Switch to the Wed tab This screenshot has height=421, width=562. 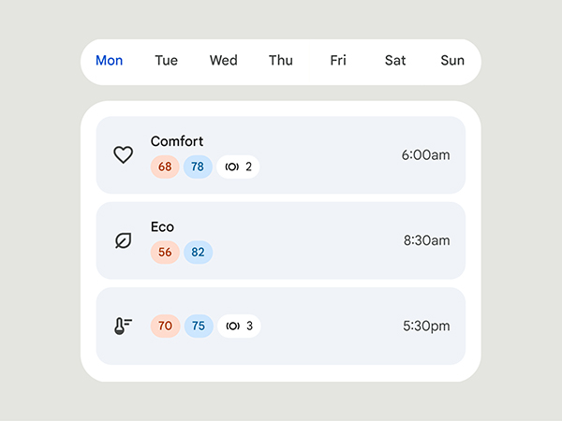click(x=223, y=61)
